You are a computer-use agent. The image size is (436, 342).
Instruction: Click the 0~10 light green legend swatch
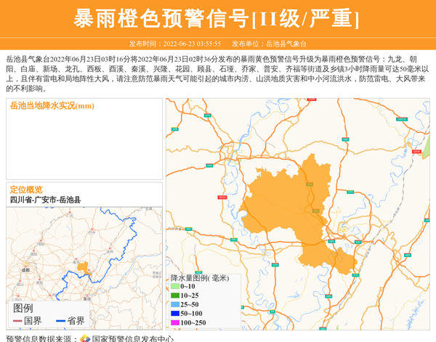pos(174,287)
